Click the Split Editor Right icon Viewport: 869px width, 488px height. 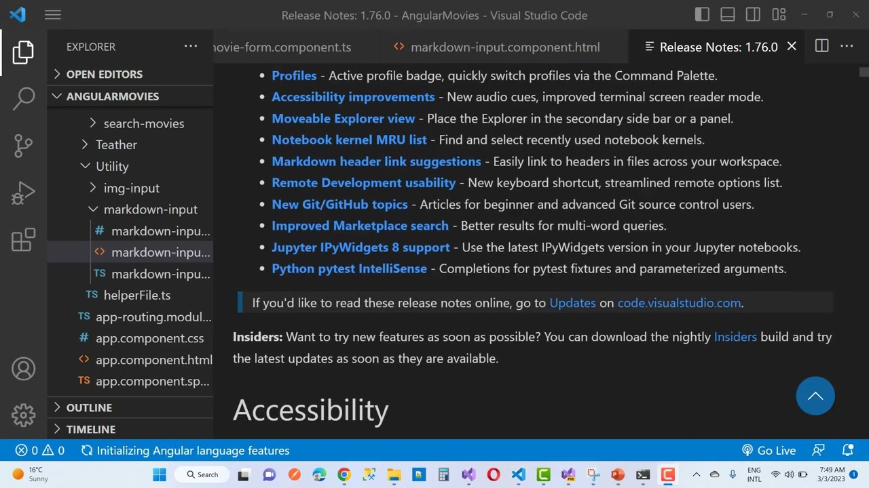pos(821,46)
